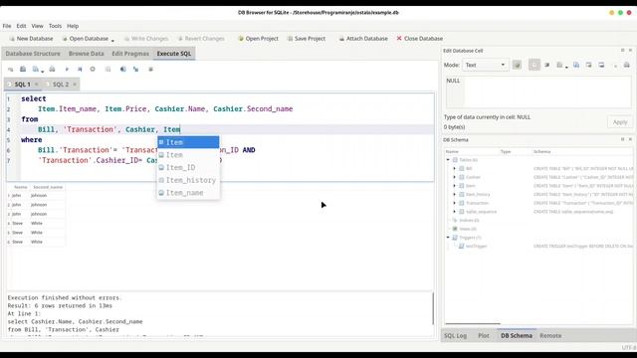Screen dimensions: 637x358
Task: Choose highlighted Item in autocomplete list
Action: [x=188, y=142]
